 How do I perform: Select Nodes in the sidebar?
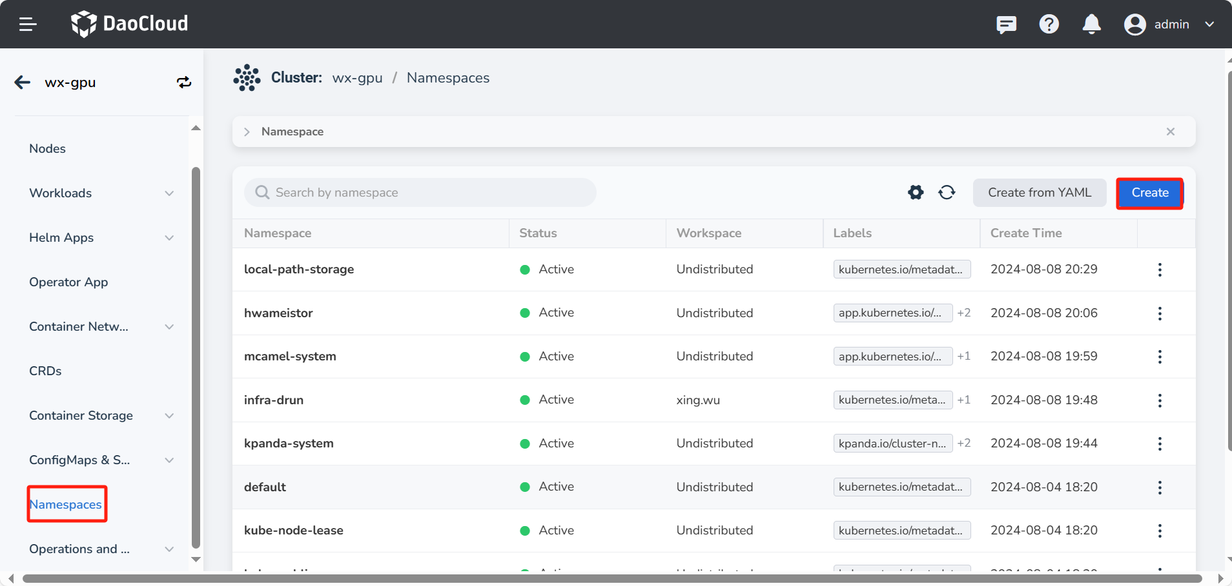[48, 149]
